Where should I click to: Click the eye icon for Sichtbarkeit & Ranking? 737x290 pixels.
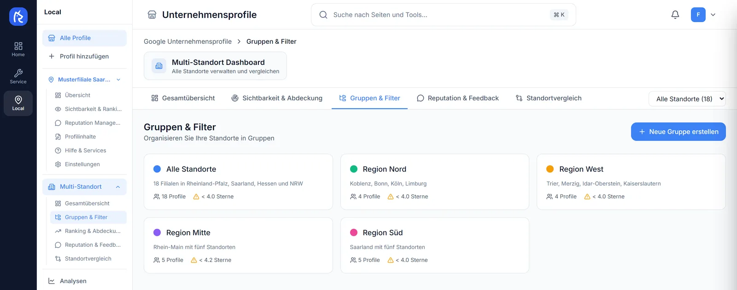point(58,109)
